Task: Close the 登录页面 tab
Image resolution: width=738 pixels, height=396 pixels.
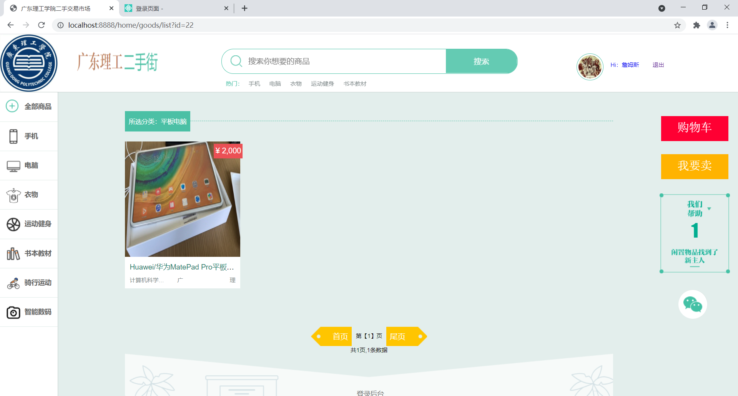Action: pos(226,8)
